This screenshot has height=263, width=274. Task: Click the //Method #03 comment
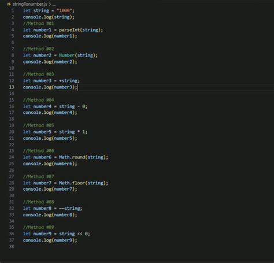pos(38,74)
